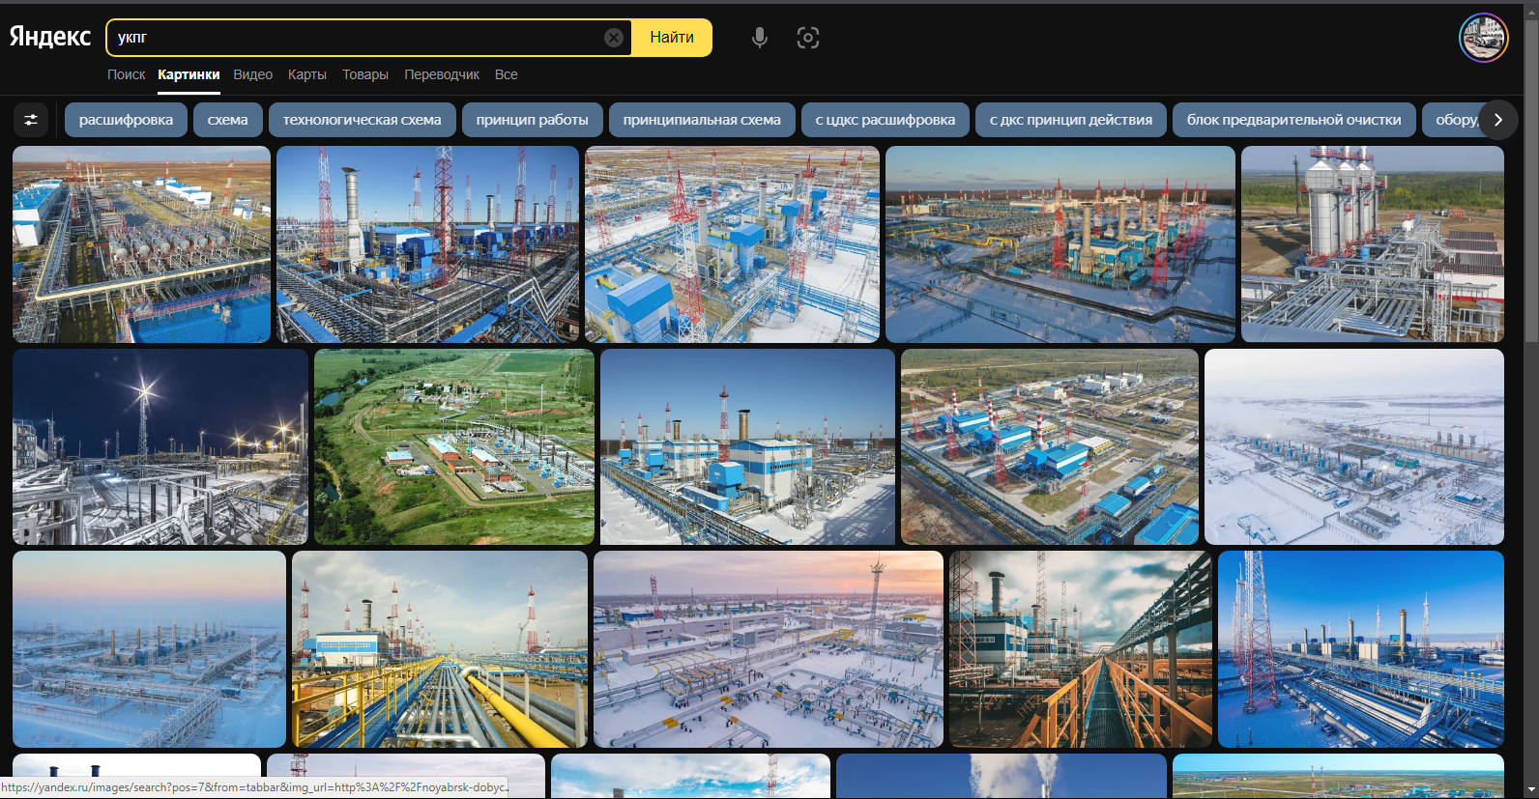Image resolution: width=1539 pixels, height=799 pixels.
Task: Open third-row snowy plant image at sunset
Action: 769,649
